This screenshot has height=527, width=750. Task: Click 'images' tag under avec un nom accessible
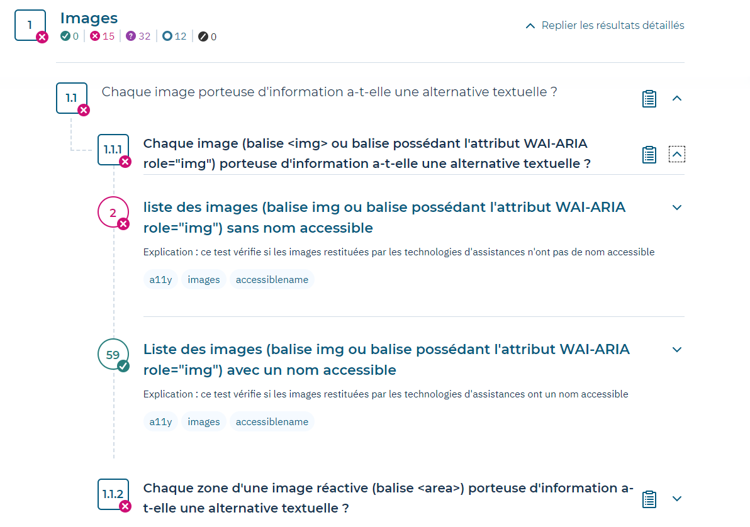204,422
